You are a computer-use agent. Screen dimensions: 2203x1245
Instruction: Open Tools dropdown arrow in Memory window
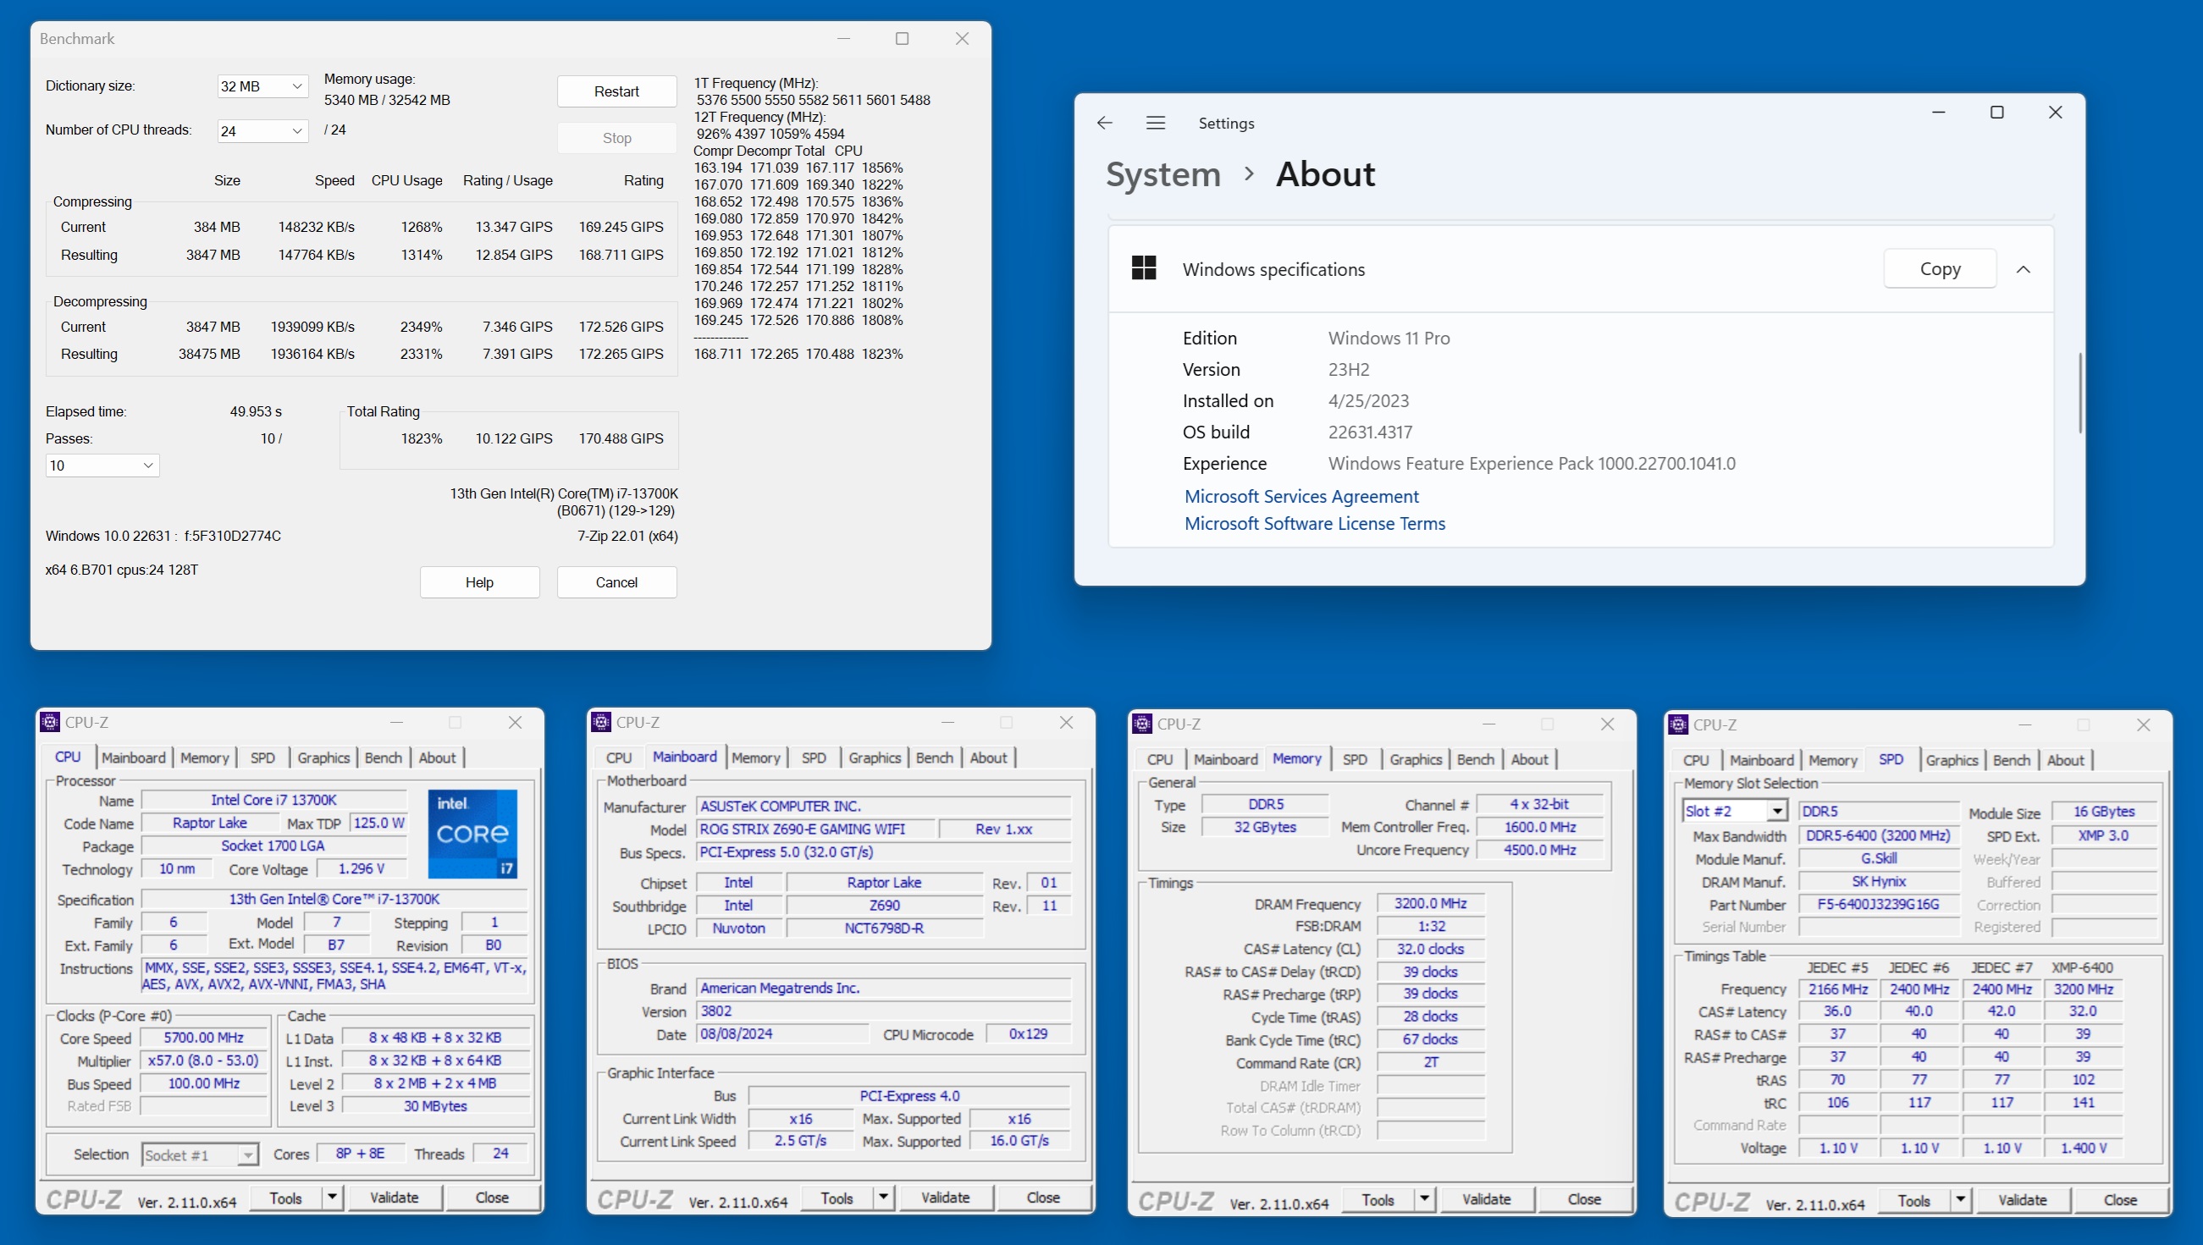[x=1425, y=1199]
